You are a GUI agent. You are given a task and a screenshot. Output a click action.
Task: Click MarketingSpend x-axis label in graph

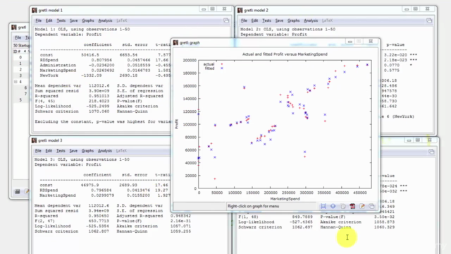(x=285, y=199)
